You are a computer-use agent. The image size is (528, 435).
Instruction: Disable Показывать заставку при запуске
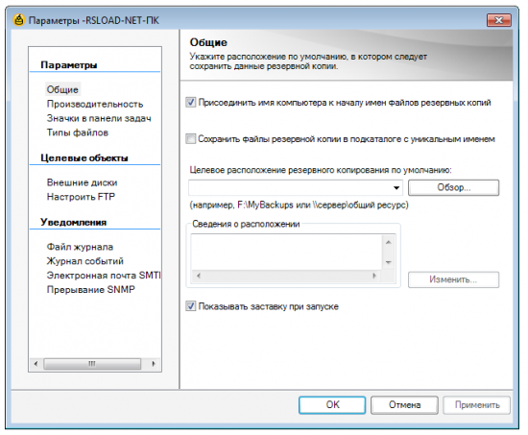tap(191, 306)
